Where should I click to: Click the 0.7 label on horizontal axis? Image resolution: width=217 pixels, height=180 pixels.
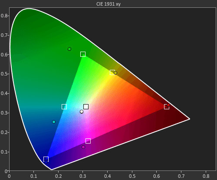[181, 176]
